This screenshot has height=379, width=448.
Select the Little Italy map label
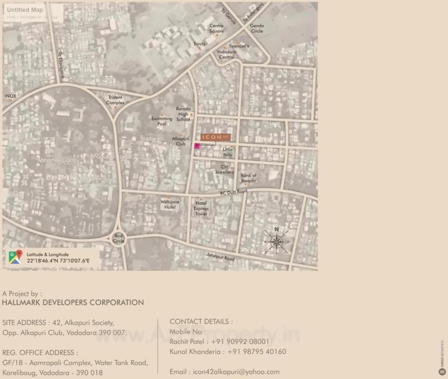pos(227,152)
